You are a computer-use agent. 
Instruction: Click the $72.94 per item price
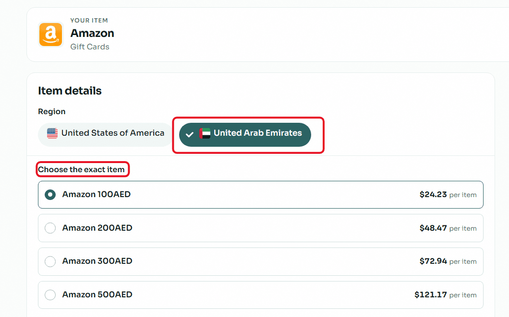pos(448,261)
